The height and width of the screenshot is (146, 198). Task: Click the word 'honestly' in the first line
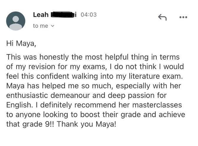[54, 57]
